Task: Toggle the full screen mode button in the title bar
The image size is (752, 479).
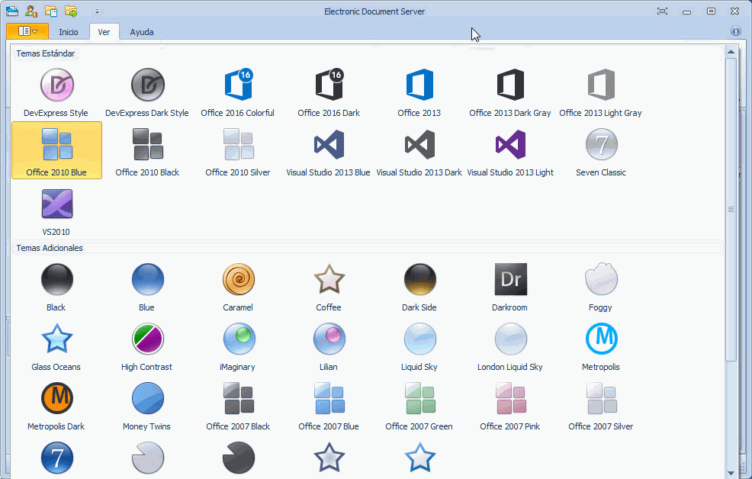Action: click(x=662, y=11)
